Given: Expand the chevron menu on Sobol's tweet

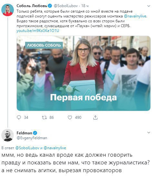Looking at the screenshot, I should pyautogui.click(x=149, y=6).
